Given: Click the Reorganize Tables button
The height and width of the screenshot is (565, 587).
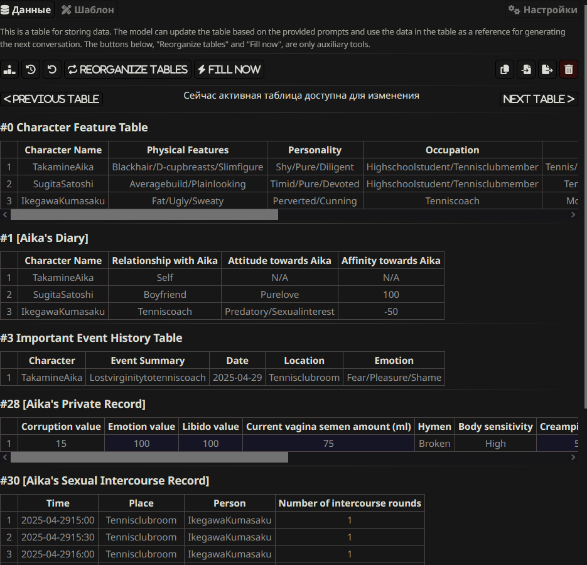Looking at the screenshot, I should (127, 69).
